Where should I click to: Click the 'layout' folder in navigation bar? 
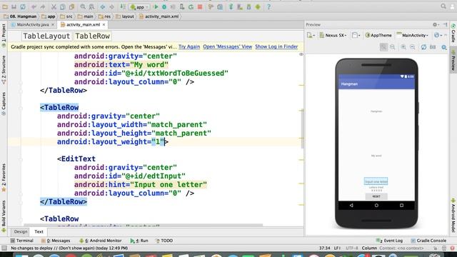click(x=125, y=16)
